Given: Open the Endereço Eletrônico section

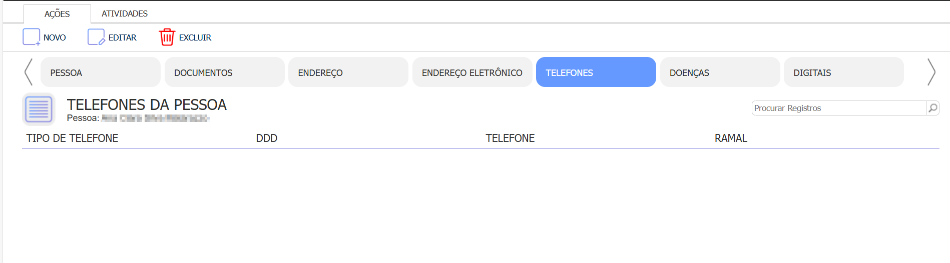Looking at the screenshot, I should (472, 72).
